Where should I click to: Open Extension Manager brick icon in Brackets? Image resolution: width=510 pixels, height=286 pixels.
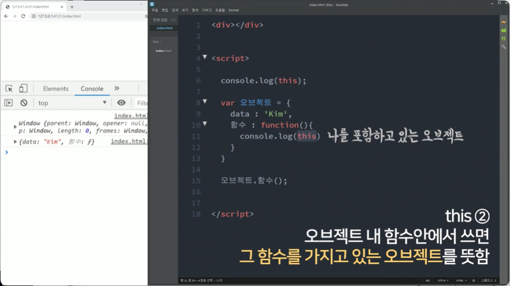(503, 30)
